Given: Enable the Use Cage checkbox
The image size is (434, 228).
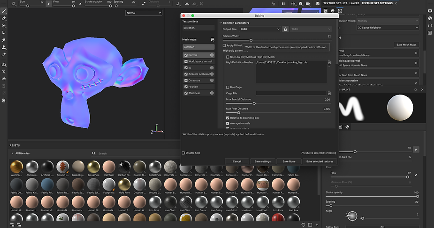Looking at the screenshot, I should [x=228, y=87].
